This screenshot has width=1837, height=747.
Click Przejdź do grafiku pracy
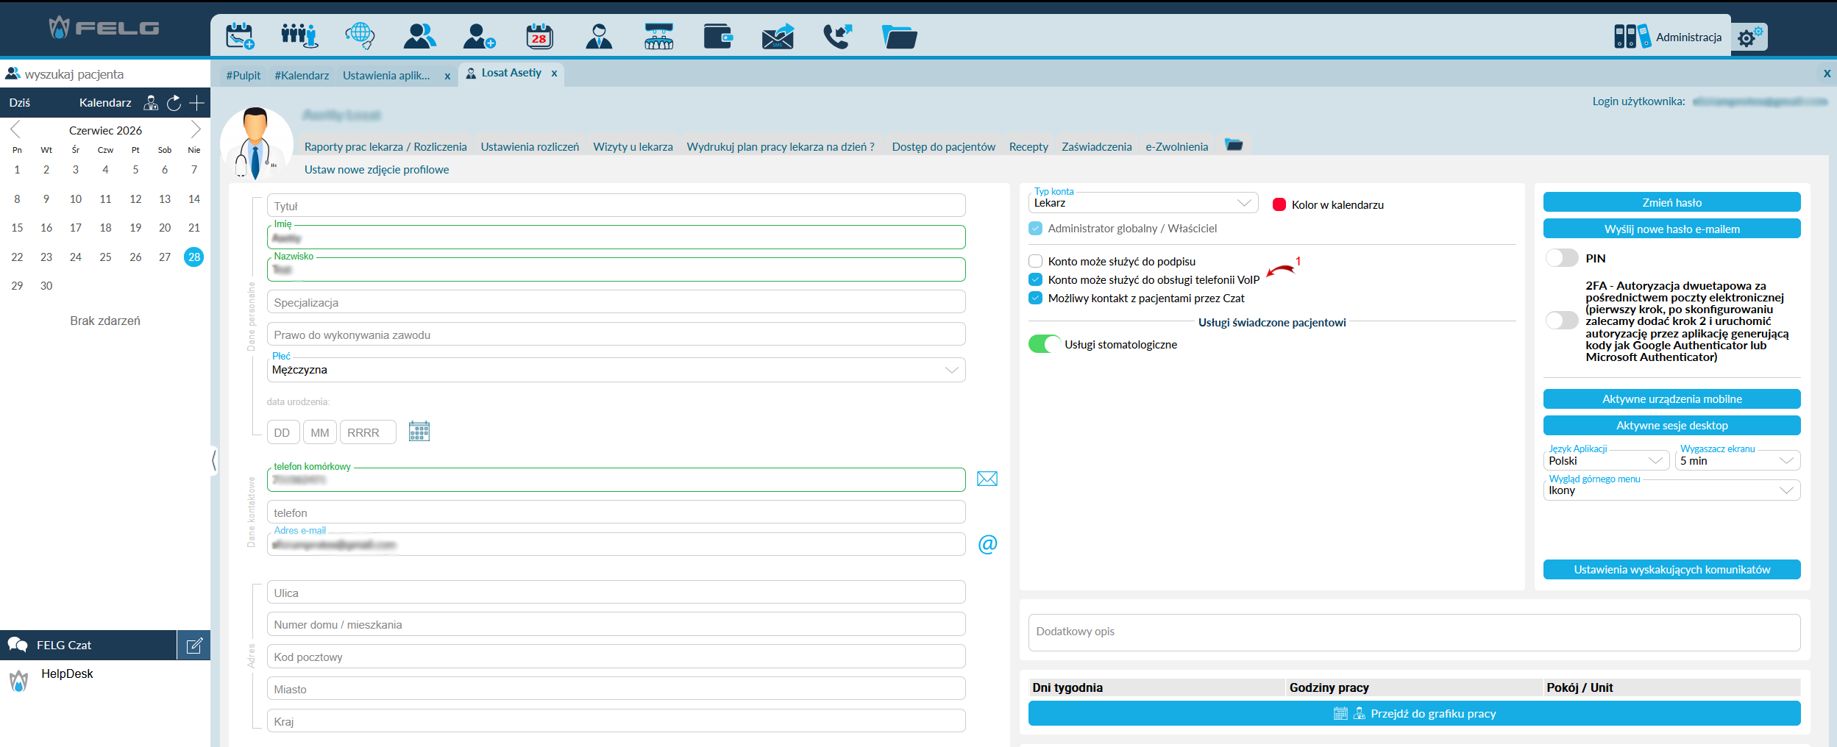1414,714
